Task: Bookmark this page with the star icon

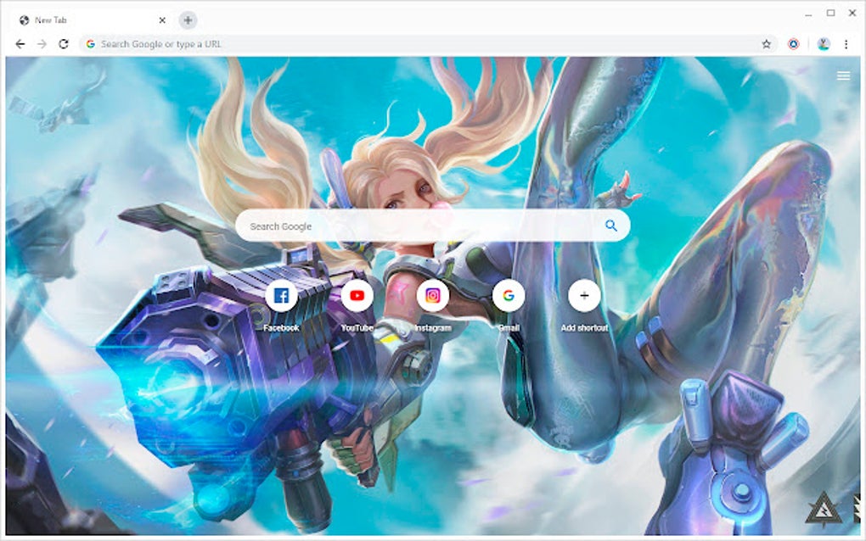Action: (766, 44)
